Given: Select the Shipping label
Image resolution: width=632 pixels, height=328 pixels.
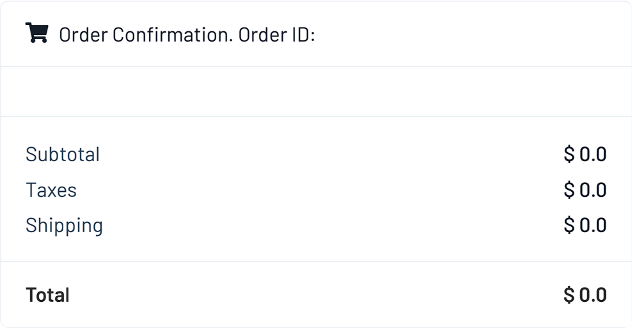Looking at the screenshot, I should coord(64,226).
